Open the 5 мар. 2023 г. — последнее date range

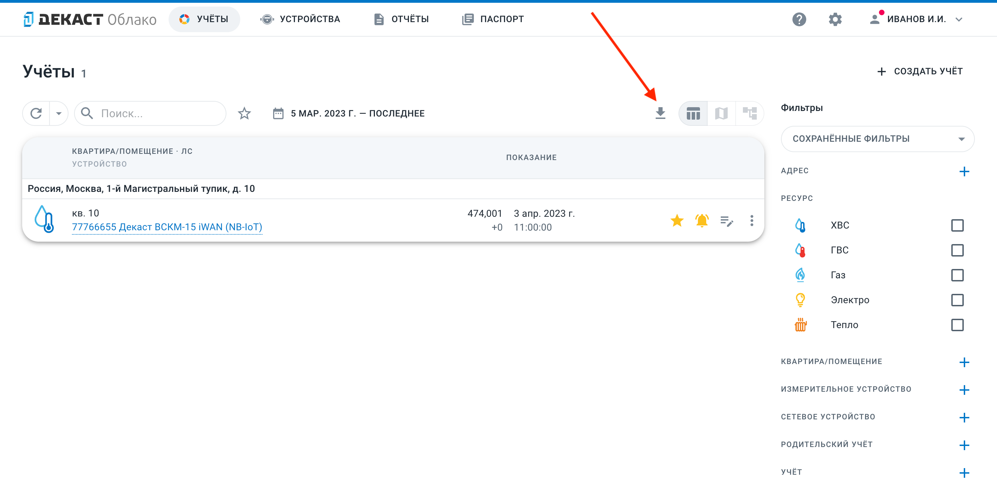(358, 113)
